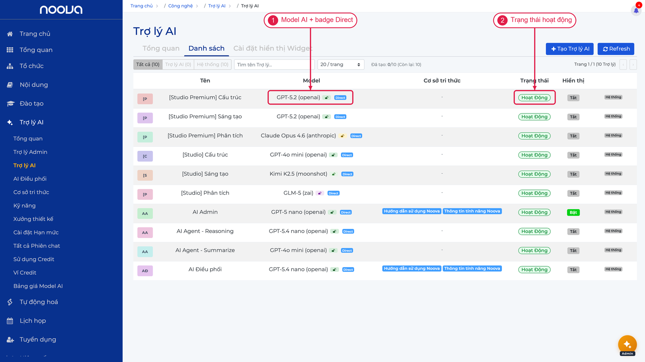
Task: Click the Tổ chức organization icon
Action: pos(10,66)
